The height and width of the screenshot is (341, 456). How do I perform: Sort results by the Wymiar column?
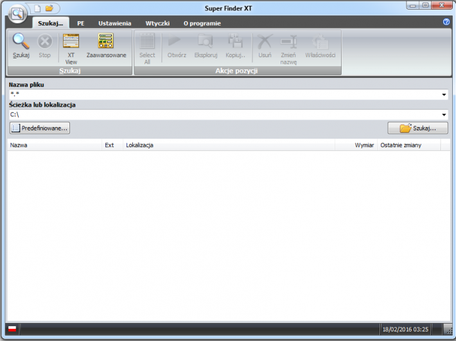[356, 145]
